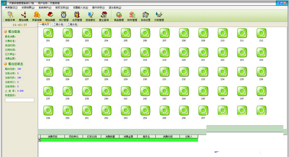The width and height of the screenshot is (289, 157).
Task: Switch to the 二楼小包 tab
Action: pyautogui.click(x=58, y=25)
